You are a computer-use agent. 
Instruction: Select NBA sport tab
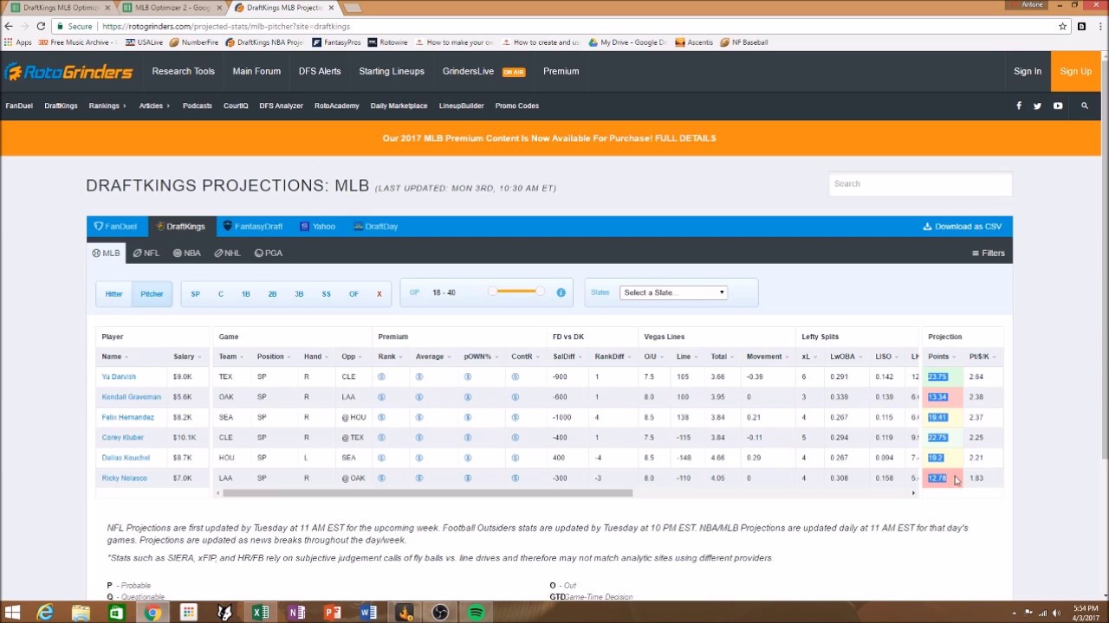pyautogui.click(x=187, y=253)
